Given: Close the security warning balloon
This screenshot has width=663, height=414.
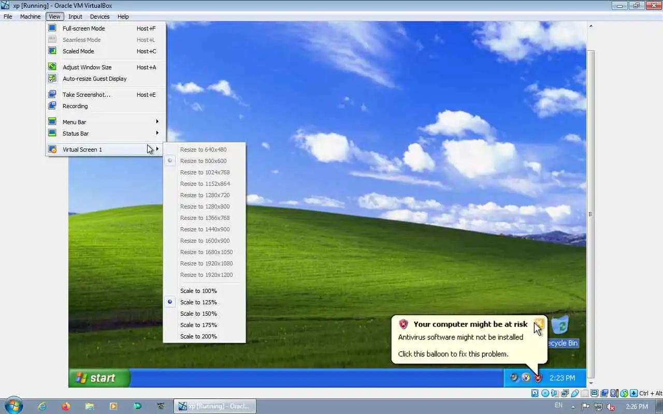Looking at the screenshot, I should pyautogui.click(x=539, y=323).
